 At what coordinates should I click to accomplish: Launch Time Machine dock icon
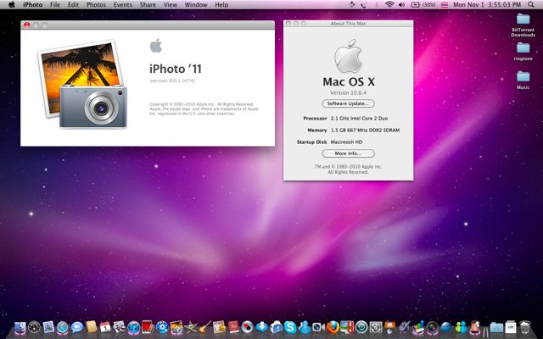[x=361, y=327]
